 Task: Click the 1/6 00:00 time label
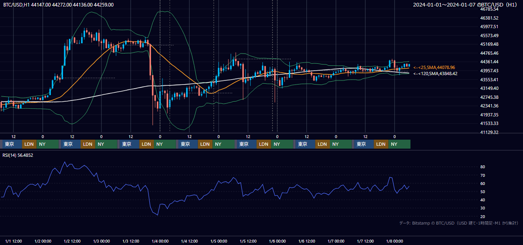(x=277, y=241)
